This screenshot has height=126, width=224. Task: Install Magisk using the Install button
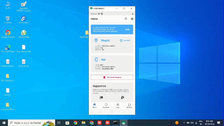pos(125,40)
